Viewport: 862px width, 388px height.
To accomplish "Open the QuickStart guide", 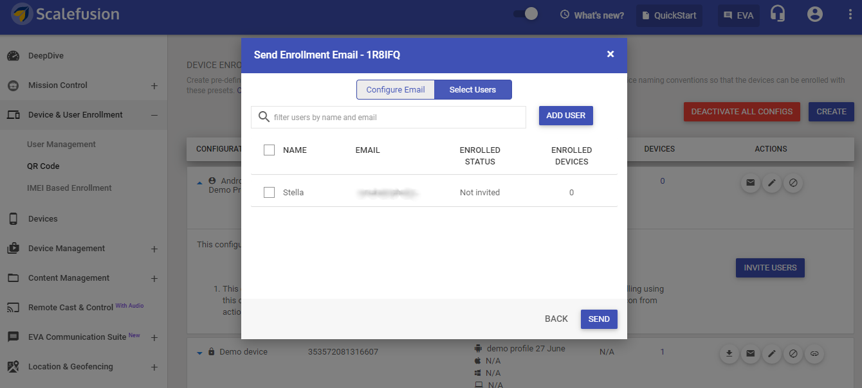I will click(669, 15).
